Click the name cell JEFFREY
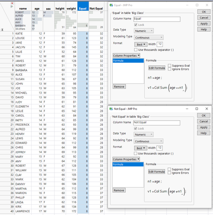Viewport: 213px width, 215px height. [23, 152]
